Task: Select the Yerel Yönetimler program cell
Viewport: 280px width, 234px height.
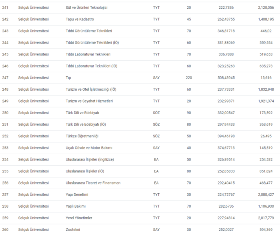Action: point(79,218)
